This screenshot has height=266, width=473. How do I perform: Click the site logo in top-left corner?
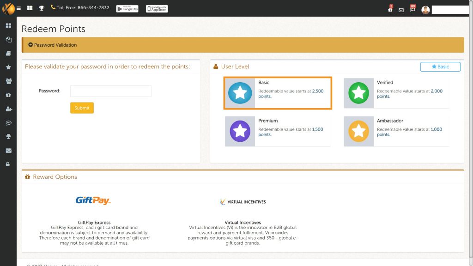(x=8, y=8)
